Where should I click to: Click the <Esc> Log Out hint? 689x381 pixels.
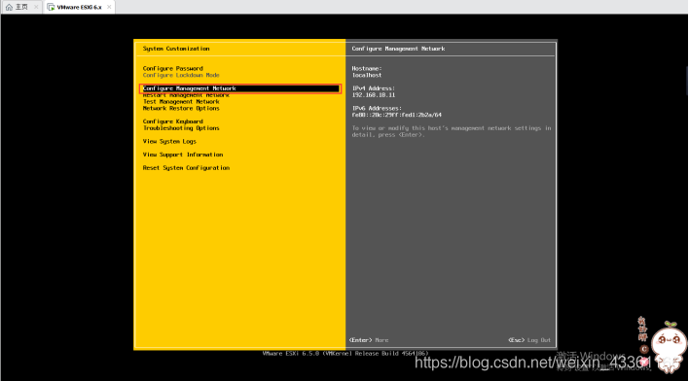[529, 340]
